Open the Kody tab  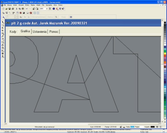tap(13, 32)
